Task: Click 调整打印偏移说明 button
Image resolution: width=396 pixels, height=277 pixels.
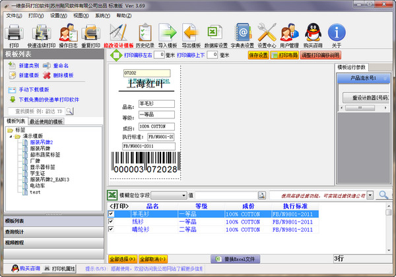Action: (x=321, y=55)
